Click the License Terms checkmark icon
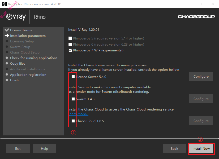Viewport: 219px width, 159px height. pos(7,30)
